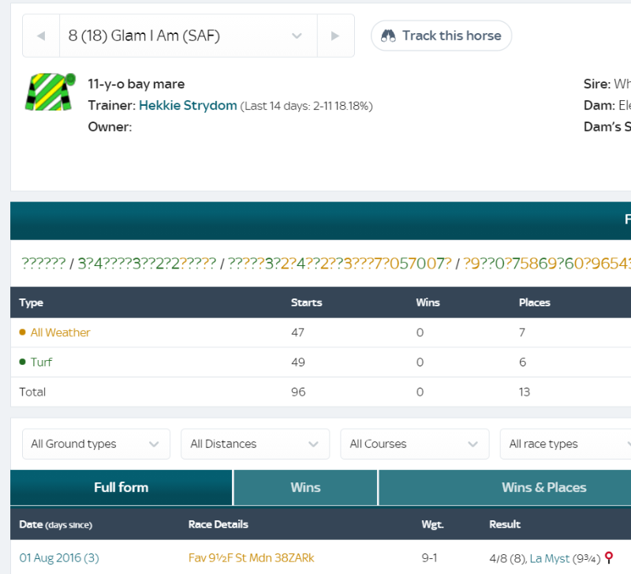Expand the All Ground types dropdown
This screenshot has width=631, height=574.
(x=95, y=444)
